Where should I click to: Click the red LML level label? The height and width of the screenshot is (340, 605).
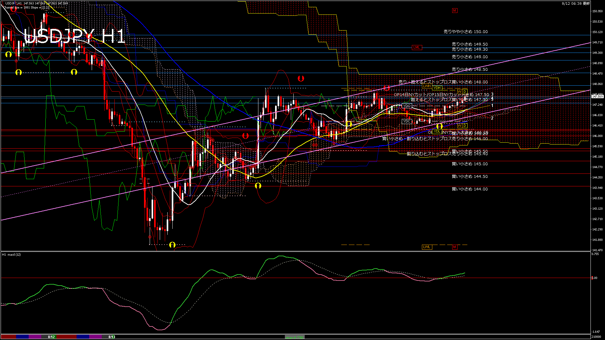(x=417, y=48)
